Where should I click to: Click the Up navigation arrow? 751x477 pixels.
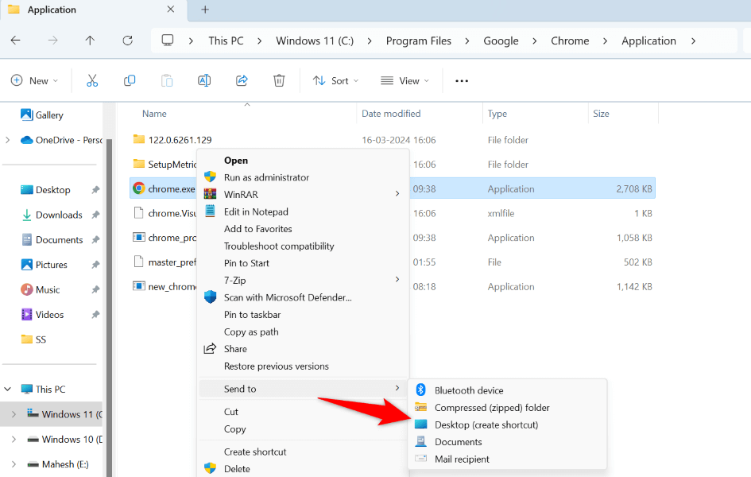(90, 40)
